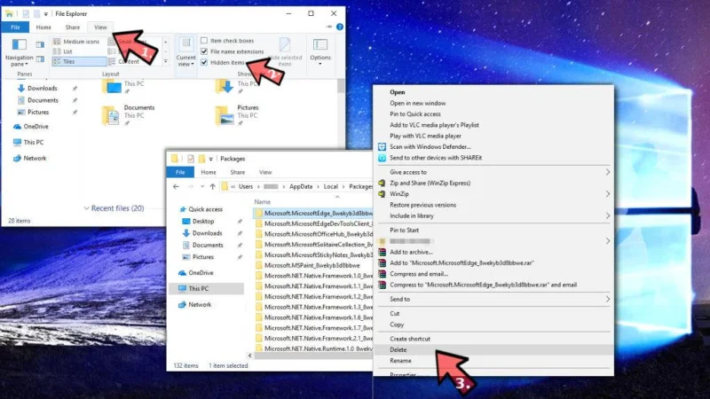Open recent locations dropdown in Packages window

click(202, 186)
